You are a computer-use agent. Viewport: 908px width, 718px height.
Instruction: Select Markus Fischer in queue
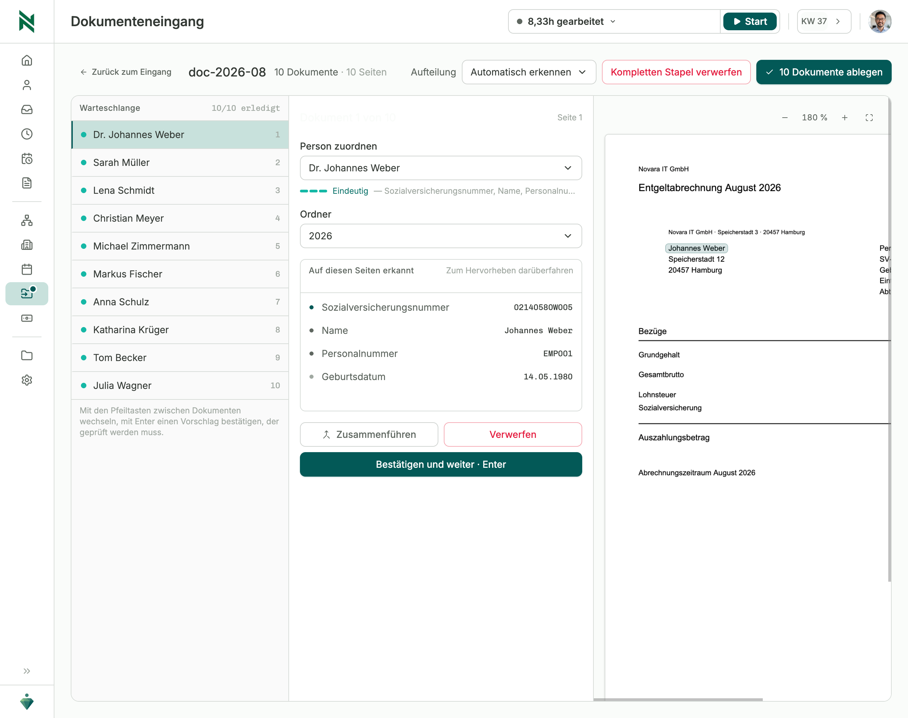coord(180,274)
